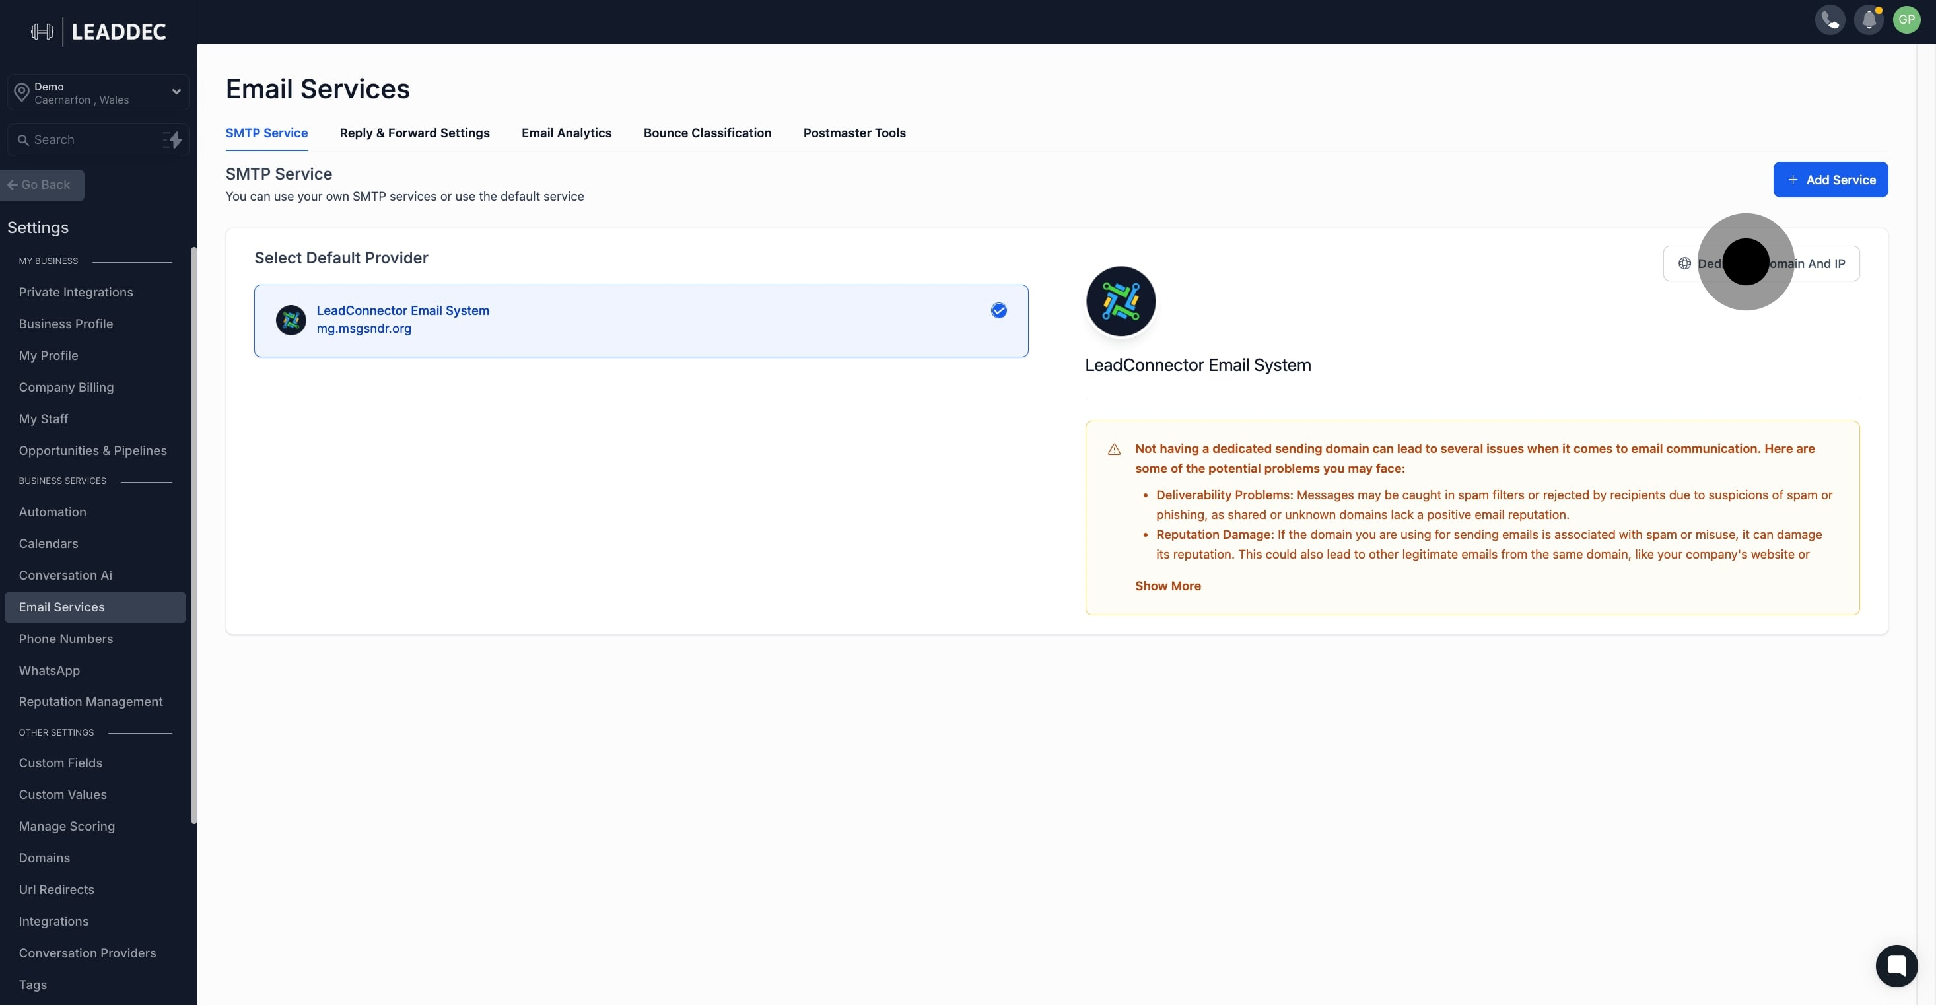Click the LEADDEC dumbbell logo icon
Viewport: 1936px width, 1005px height.
click(42, 32)
